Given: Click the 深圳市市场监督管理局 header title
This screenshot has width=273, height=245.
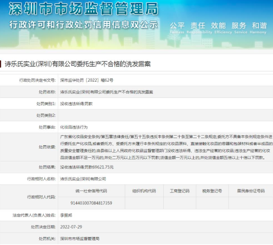Looking at the screenshot, I should 84,9.
